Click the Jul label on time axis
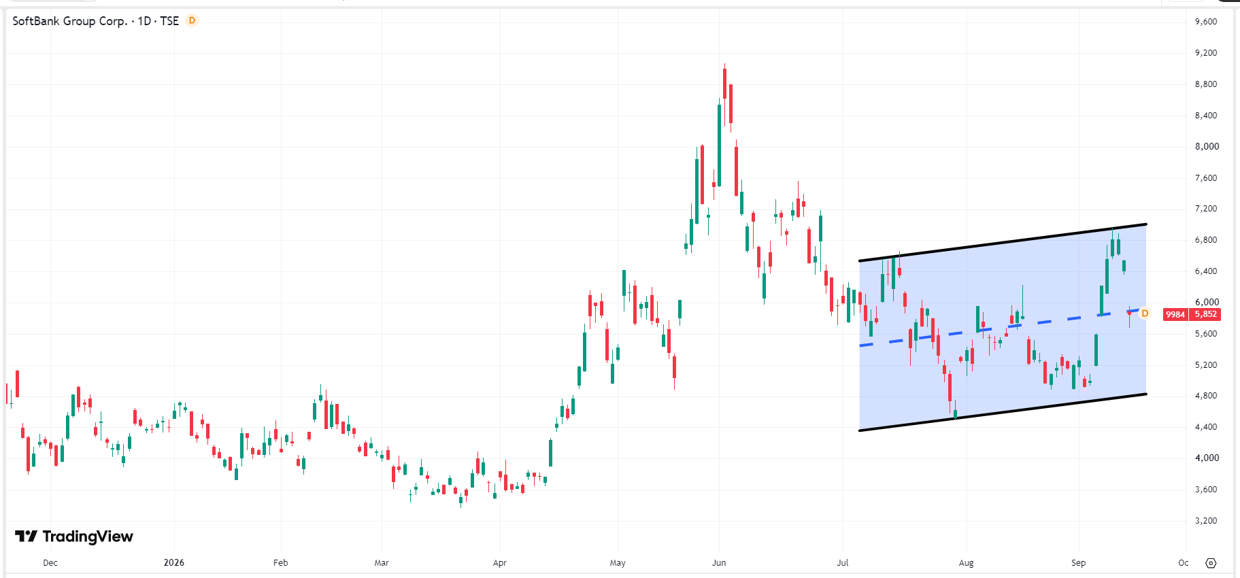This screenshot has height=578, width=1240. pos(843,563)
